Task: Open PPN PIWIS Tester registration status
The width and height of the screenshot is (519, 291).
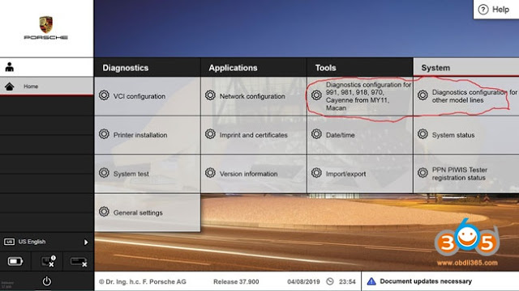Action: tap(466, 174)
